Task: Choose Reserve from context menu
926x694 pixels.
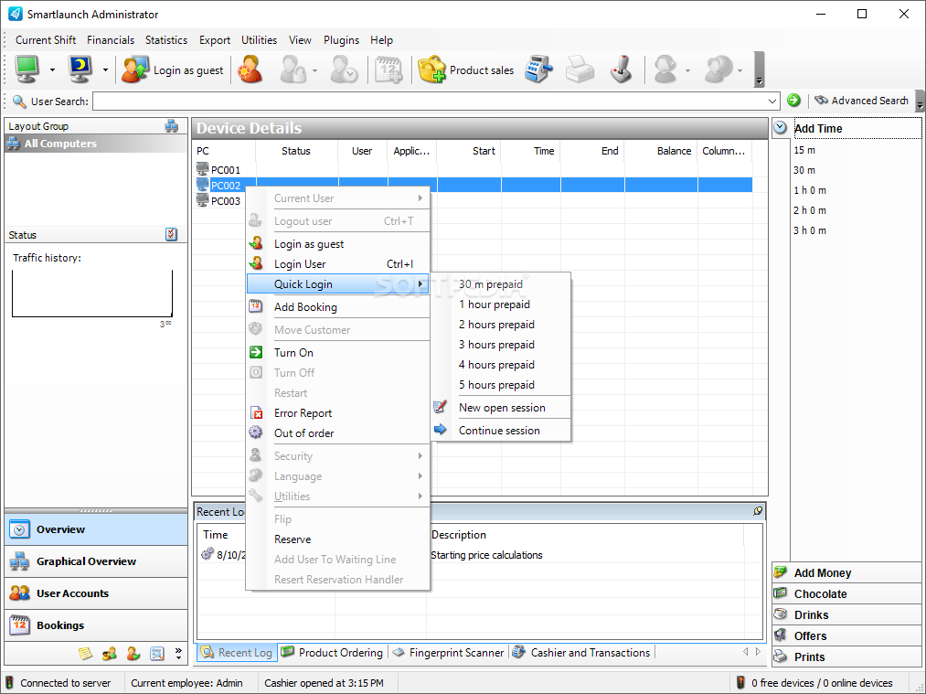Action: point(338,539)
